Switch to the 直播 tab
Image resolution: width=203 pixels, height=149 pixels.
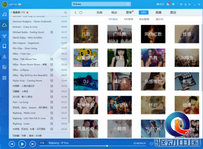click(158, 13)
